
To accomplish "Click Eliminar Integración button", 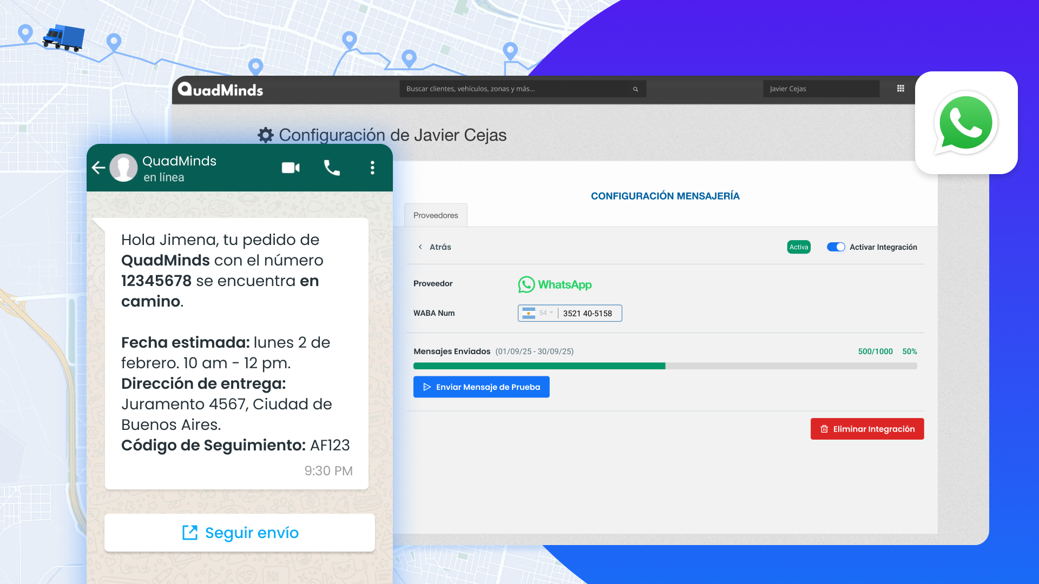I will 867,429.
